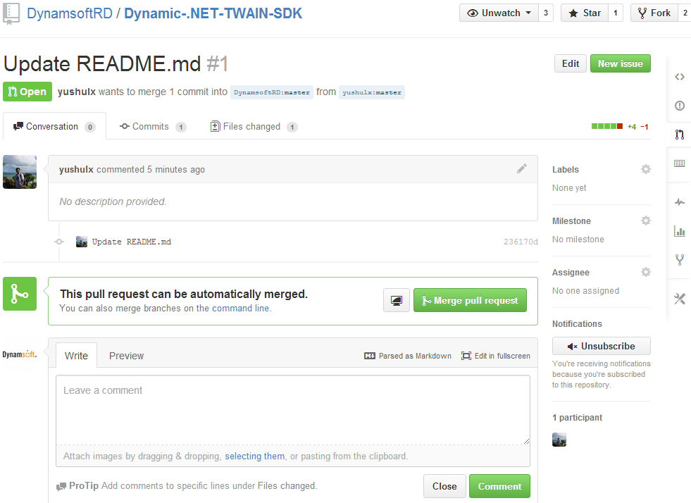Star the repository
Image resolution: width=691 pixels, height=503 pixels.
(584, 13)
